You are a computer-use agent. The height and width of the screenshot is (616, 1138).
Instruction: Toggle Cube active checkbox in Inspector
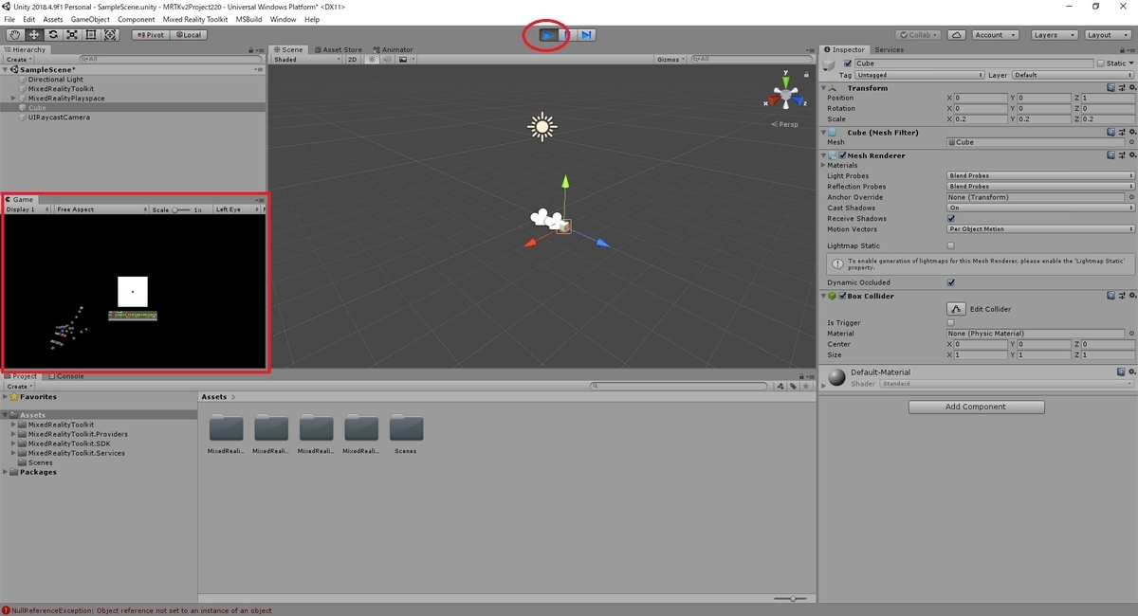[848, 63]
